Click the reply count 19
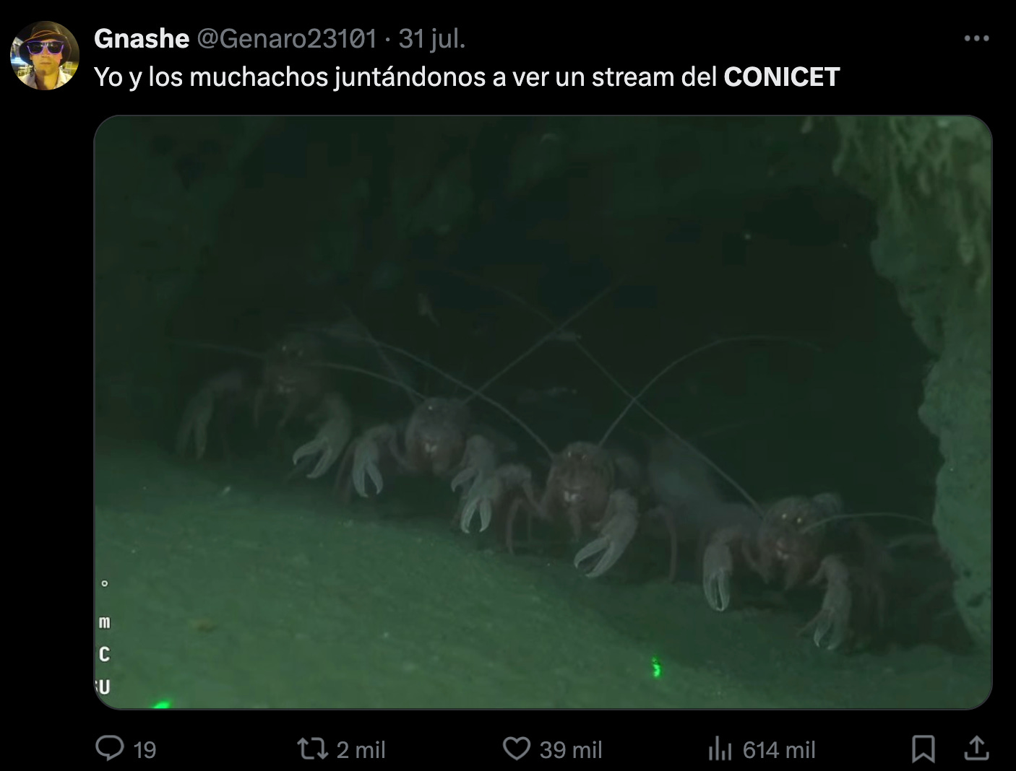Image resolution: width=1016 pixels, height=771 pixels. pos(145,750)
